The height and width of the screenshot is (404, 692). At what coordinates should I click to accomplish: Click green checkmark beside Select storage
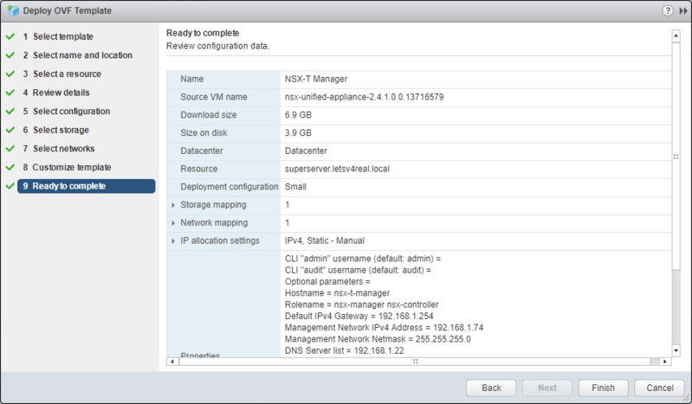click(10, 130)
